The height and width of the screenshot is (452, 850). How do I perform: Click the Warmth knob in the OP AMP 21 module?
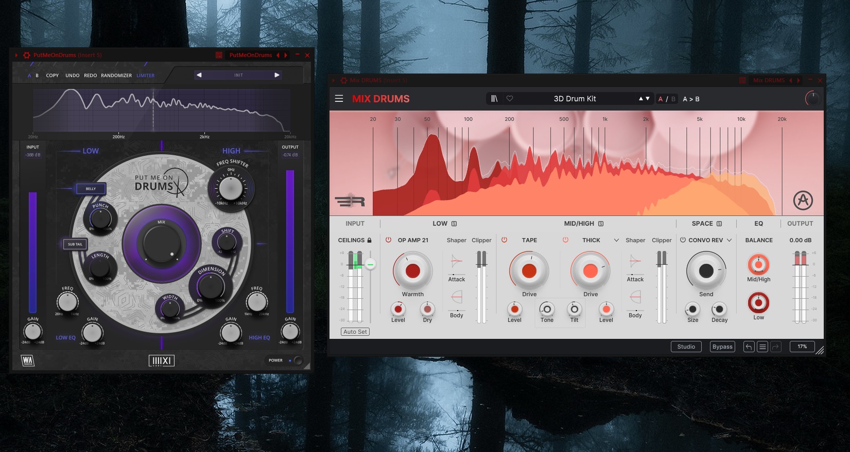412,271
